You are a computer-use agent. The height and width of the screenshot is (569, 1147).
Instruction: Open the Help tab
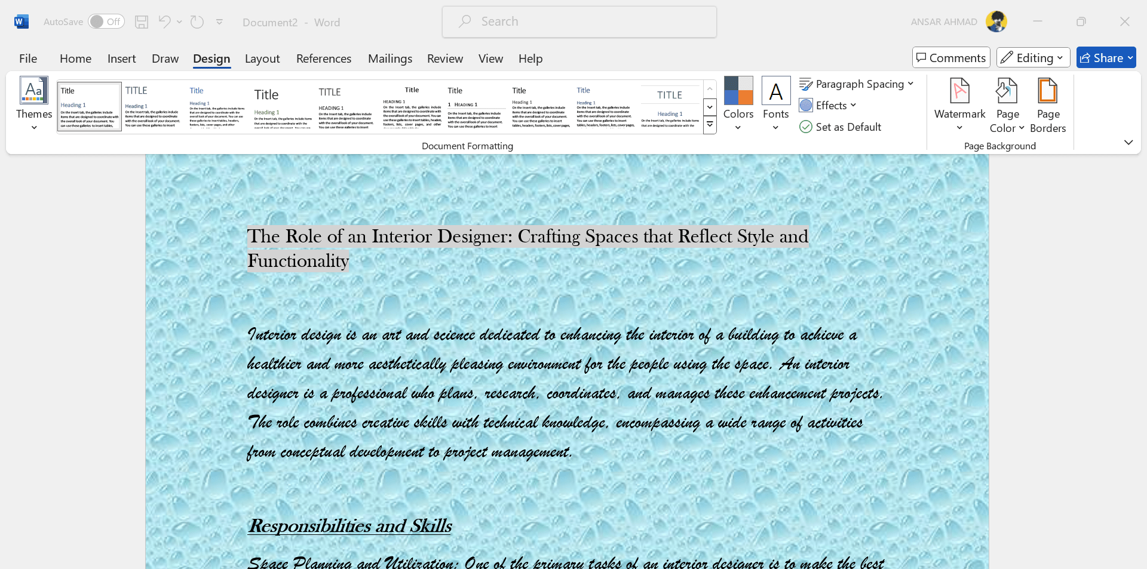tap(530, 59)
